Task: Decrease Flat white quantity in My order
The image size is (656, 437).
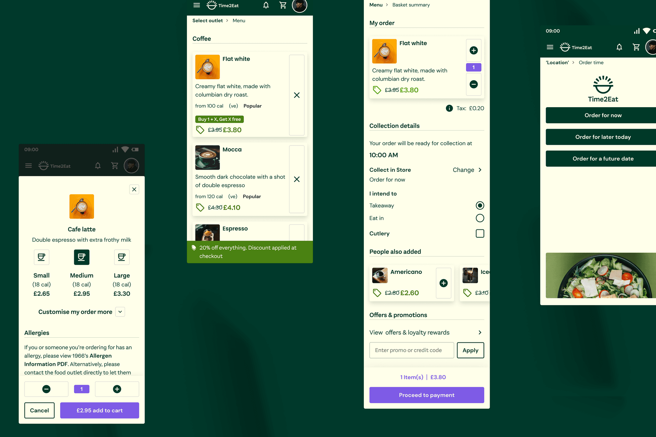Action: [474, 84]
